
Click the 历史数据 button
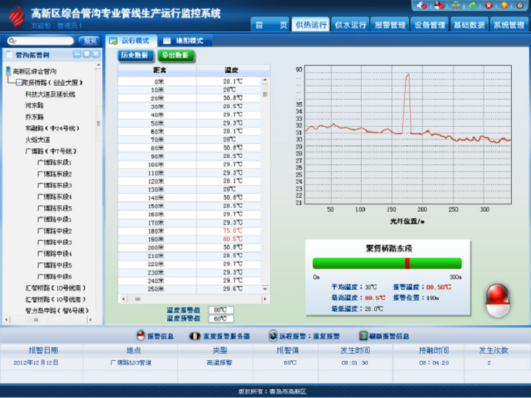[136, 55]
